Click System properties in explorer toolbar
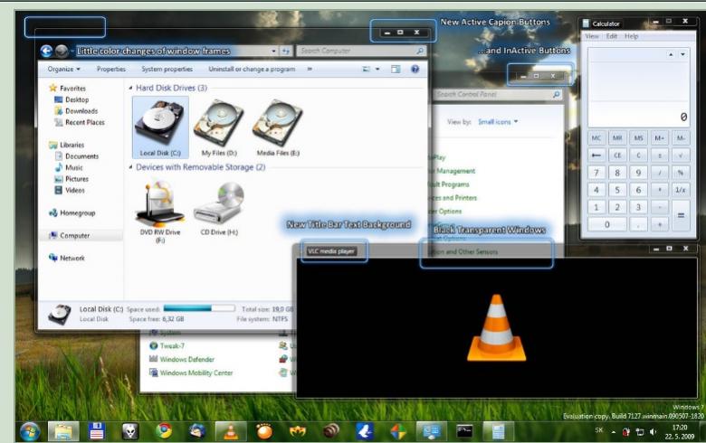706x443 pixels. (167, 69)
